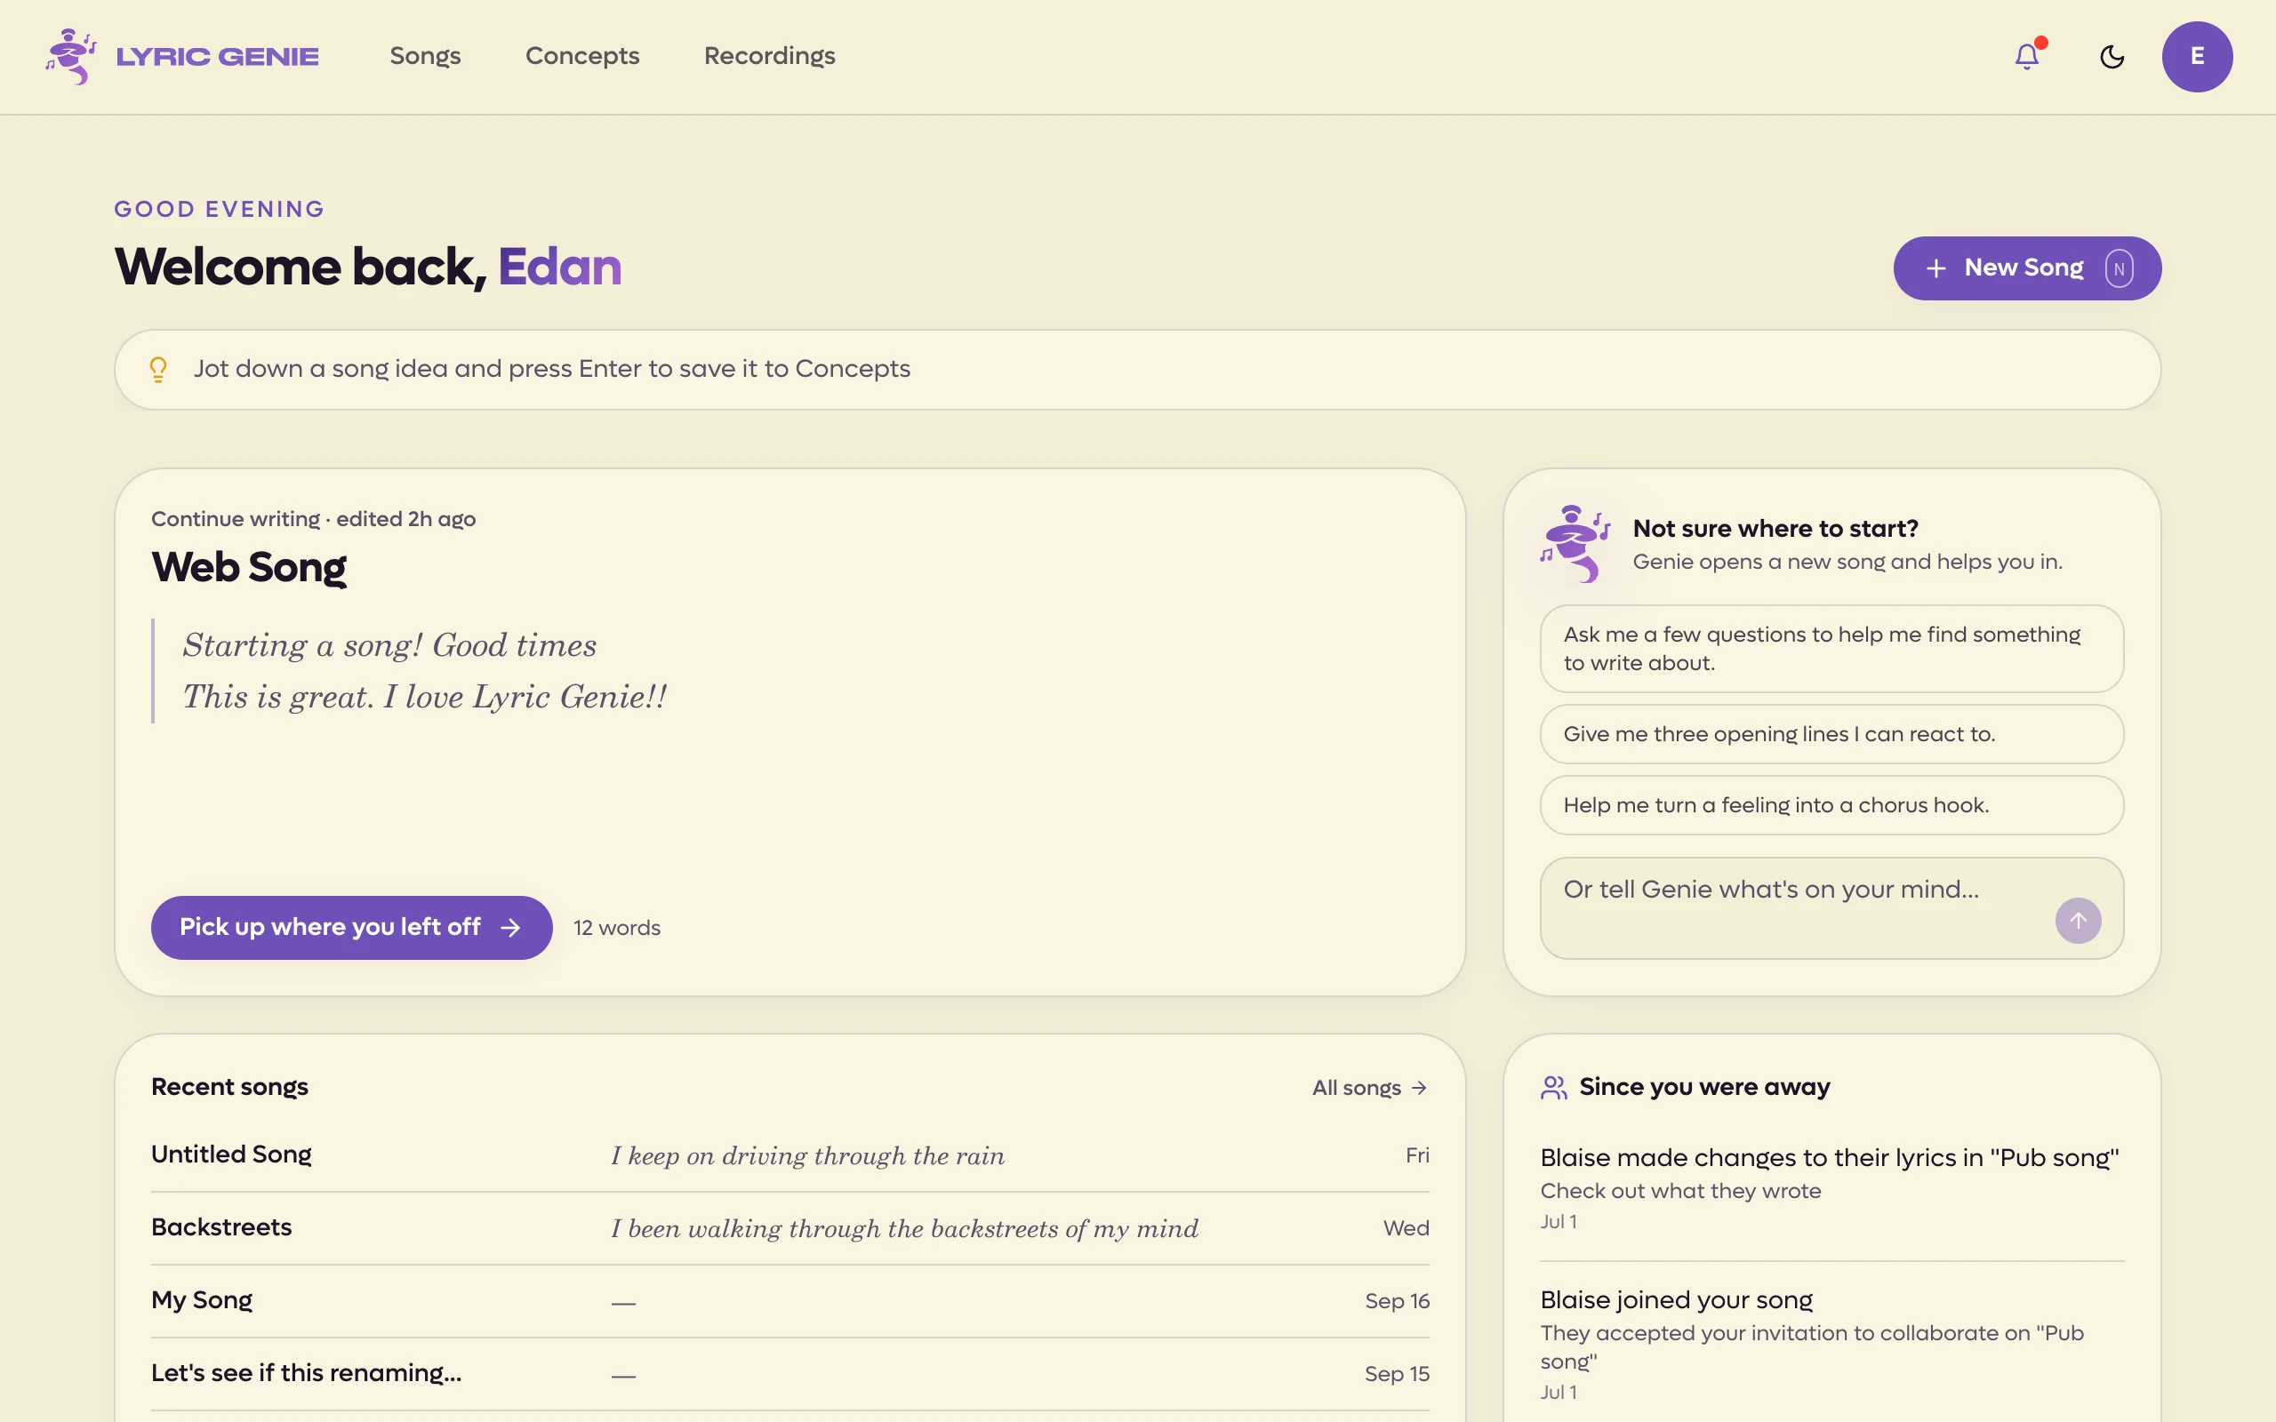Open Blaise made changes notification

[x=1831, y=1189]
